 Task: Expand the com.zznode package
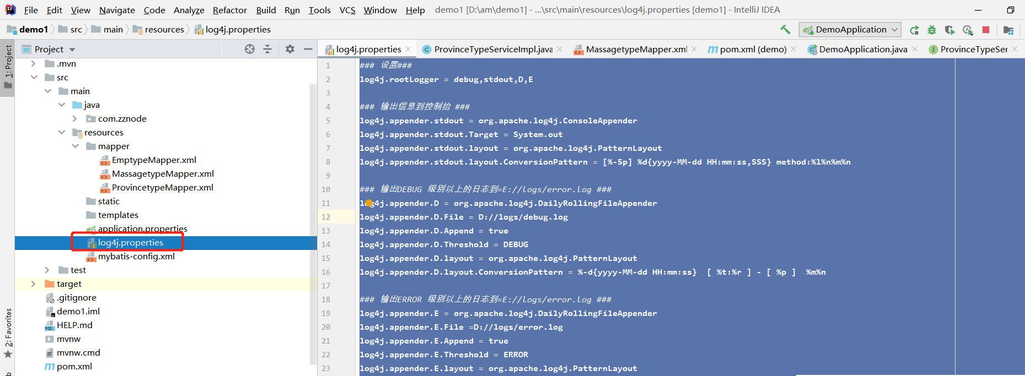(x=75, y=118)
